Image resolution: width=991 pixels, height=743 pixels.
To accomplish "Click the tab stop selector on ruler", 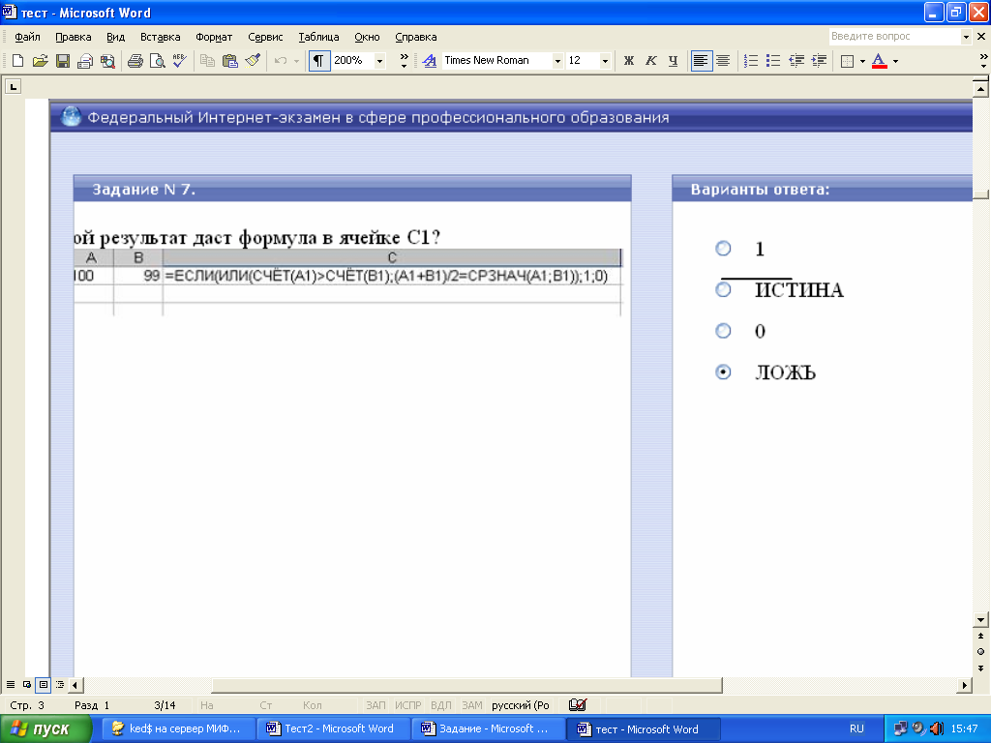I will tap(14, 86).
